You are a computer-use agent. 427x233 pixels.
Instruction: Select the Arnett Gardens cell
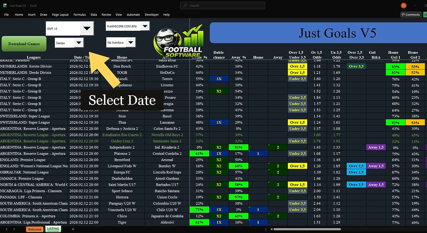point(167,179)
